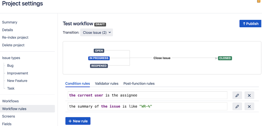Publish the draft workflow

click(x=251, y=24)
